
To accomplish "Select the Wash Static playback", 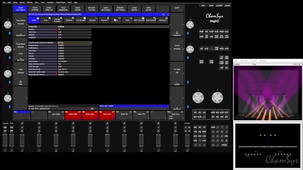I will pyautogui.click(x=73, y=115).
